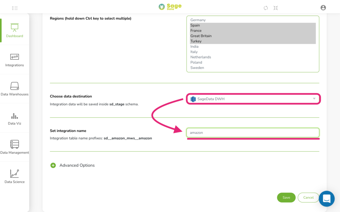Screen dimensions: 340x212
Task: Save the integration settings
Action: pos(286,197)
